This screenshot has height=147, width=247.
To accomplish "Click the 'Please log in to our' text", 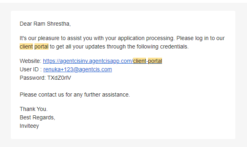I will coord(200,38).
